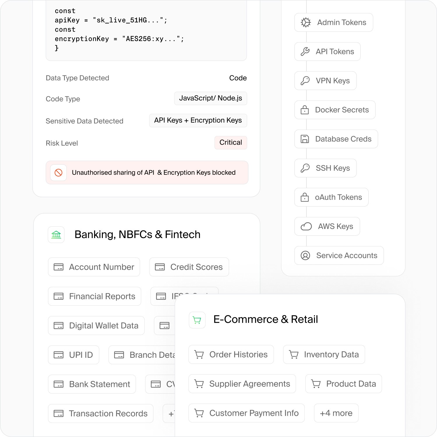
Task: Click the encryptionKey code line
Action: tap(119, 39)
